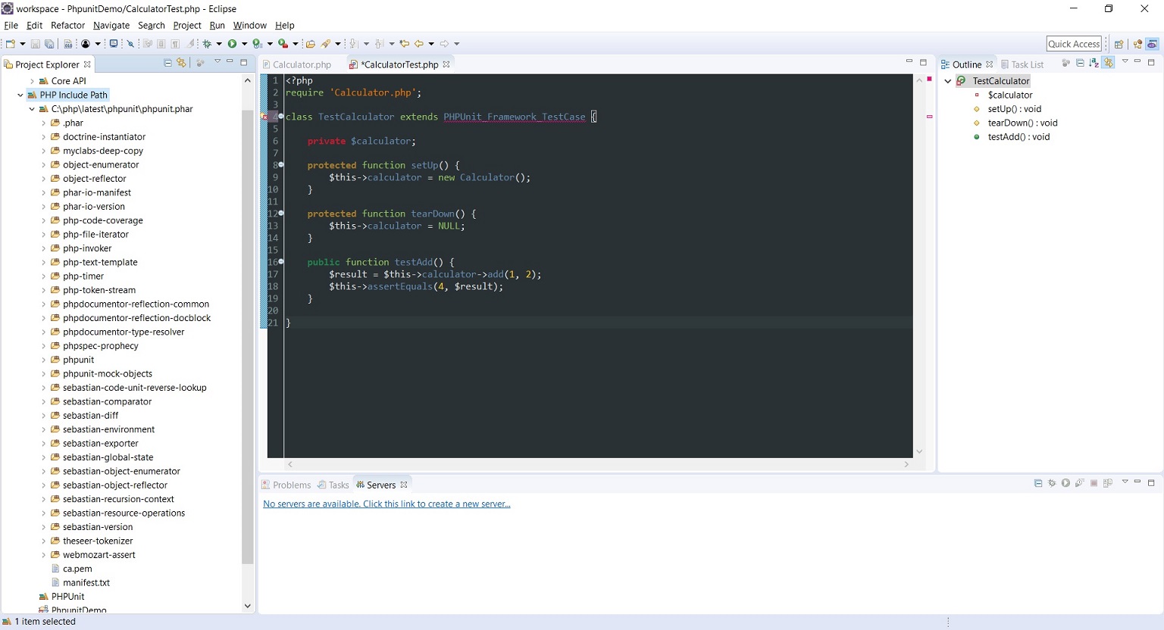Open the Navigate menu

[111, 25]
